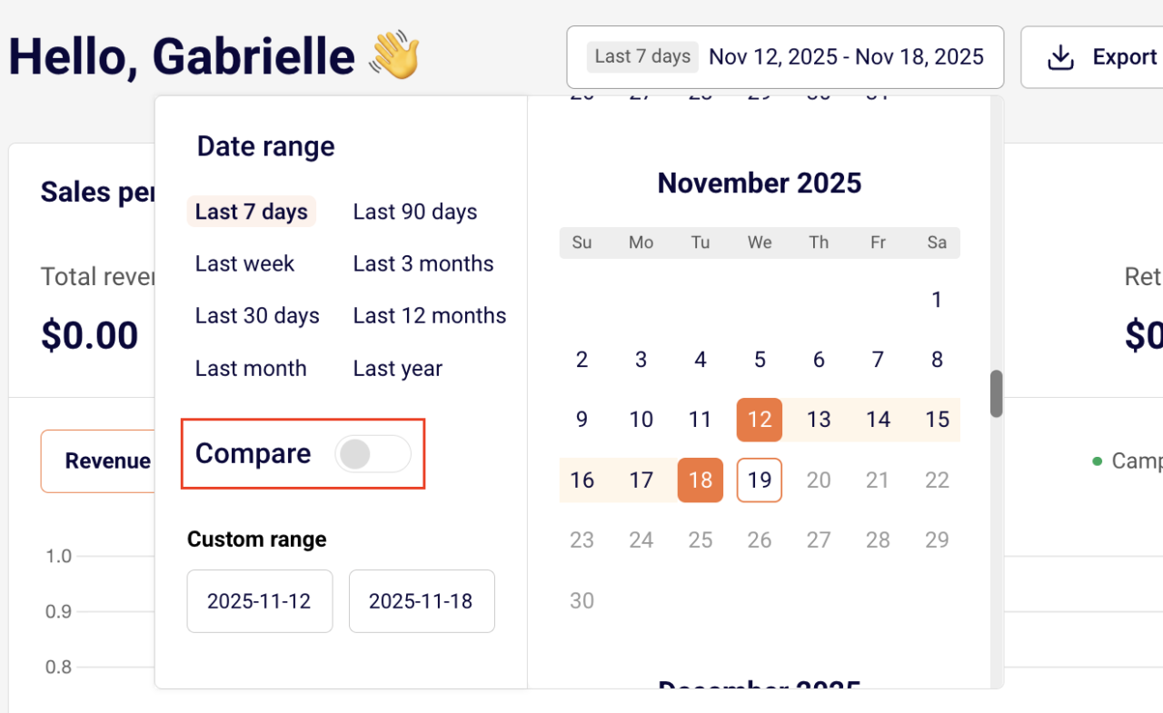Toggle the Compare switch on
Viewport: 1163px width, 713px height.
point(373,454)
